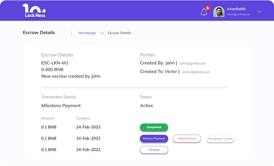274x166 pixels.
Task: Click the Escrow Details page heading
Action: 39,32
